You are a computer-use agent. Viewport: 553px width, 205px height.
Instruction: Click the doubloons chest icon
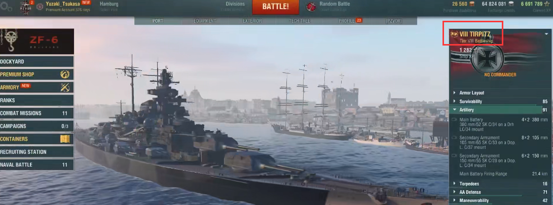(472, 4)
